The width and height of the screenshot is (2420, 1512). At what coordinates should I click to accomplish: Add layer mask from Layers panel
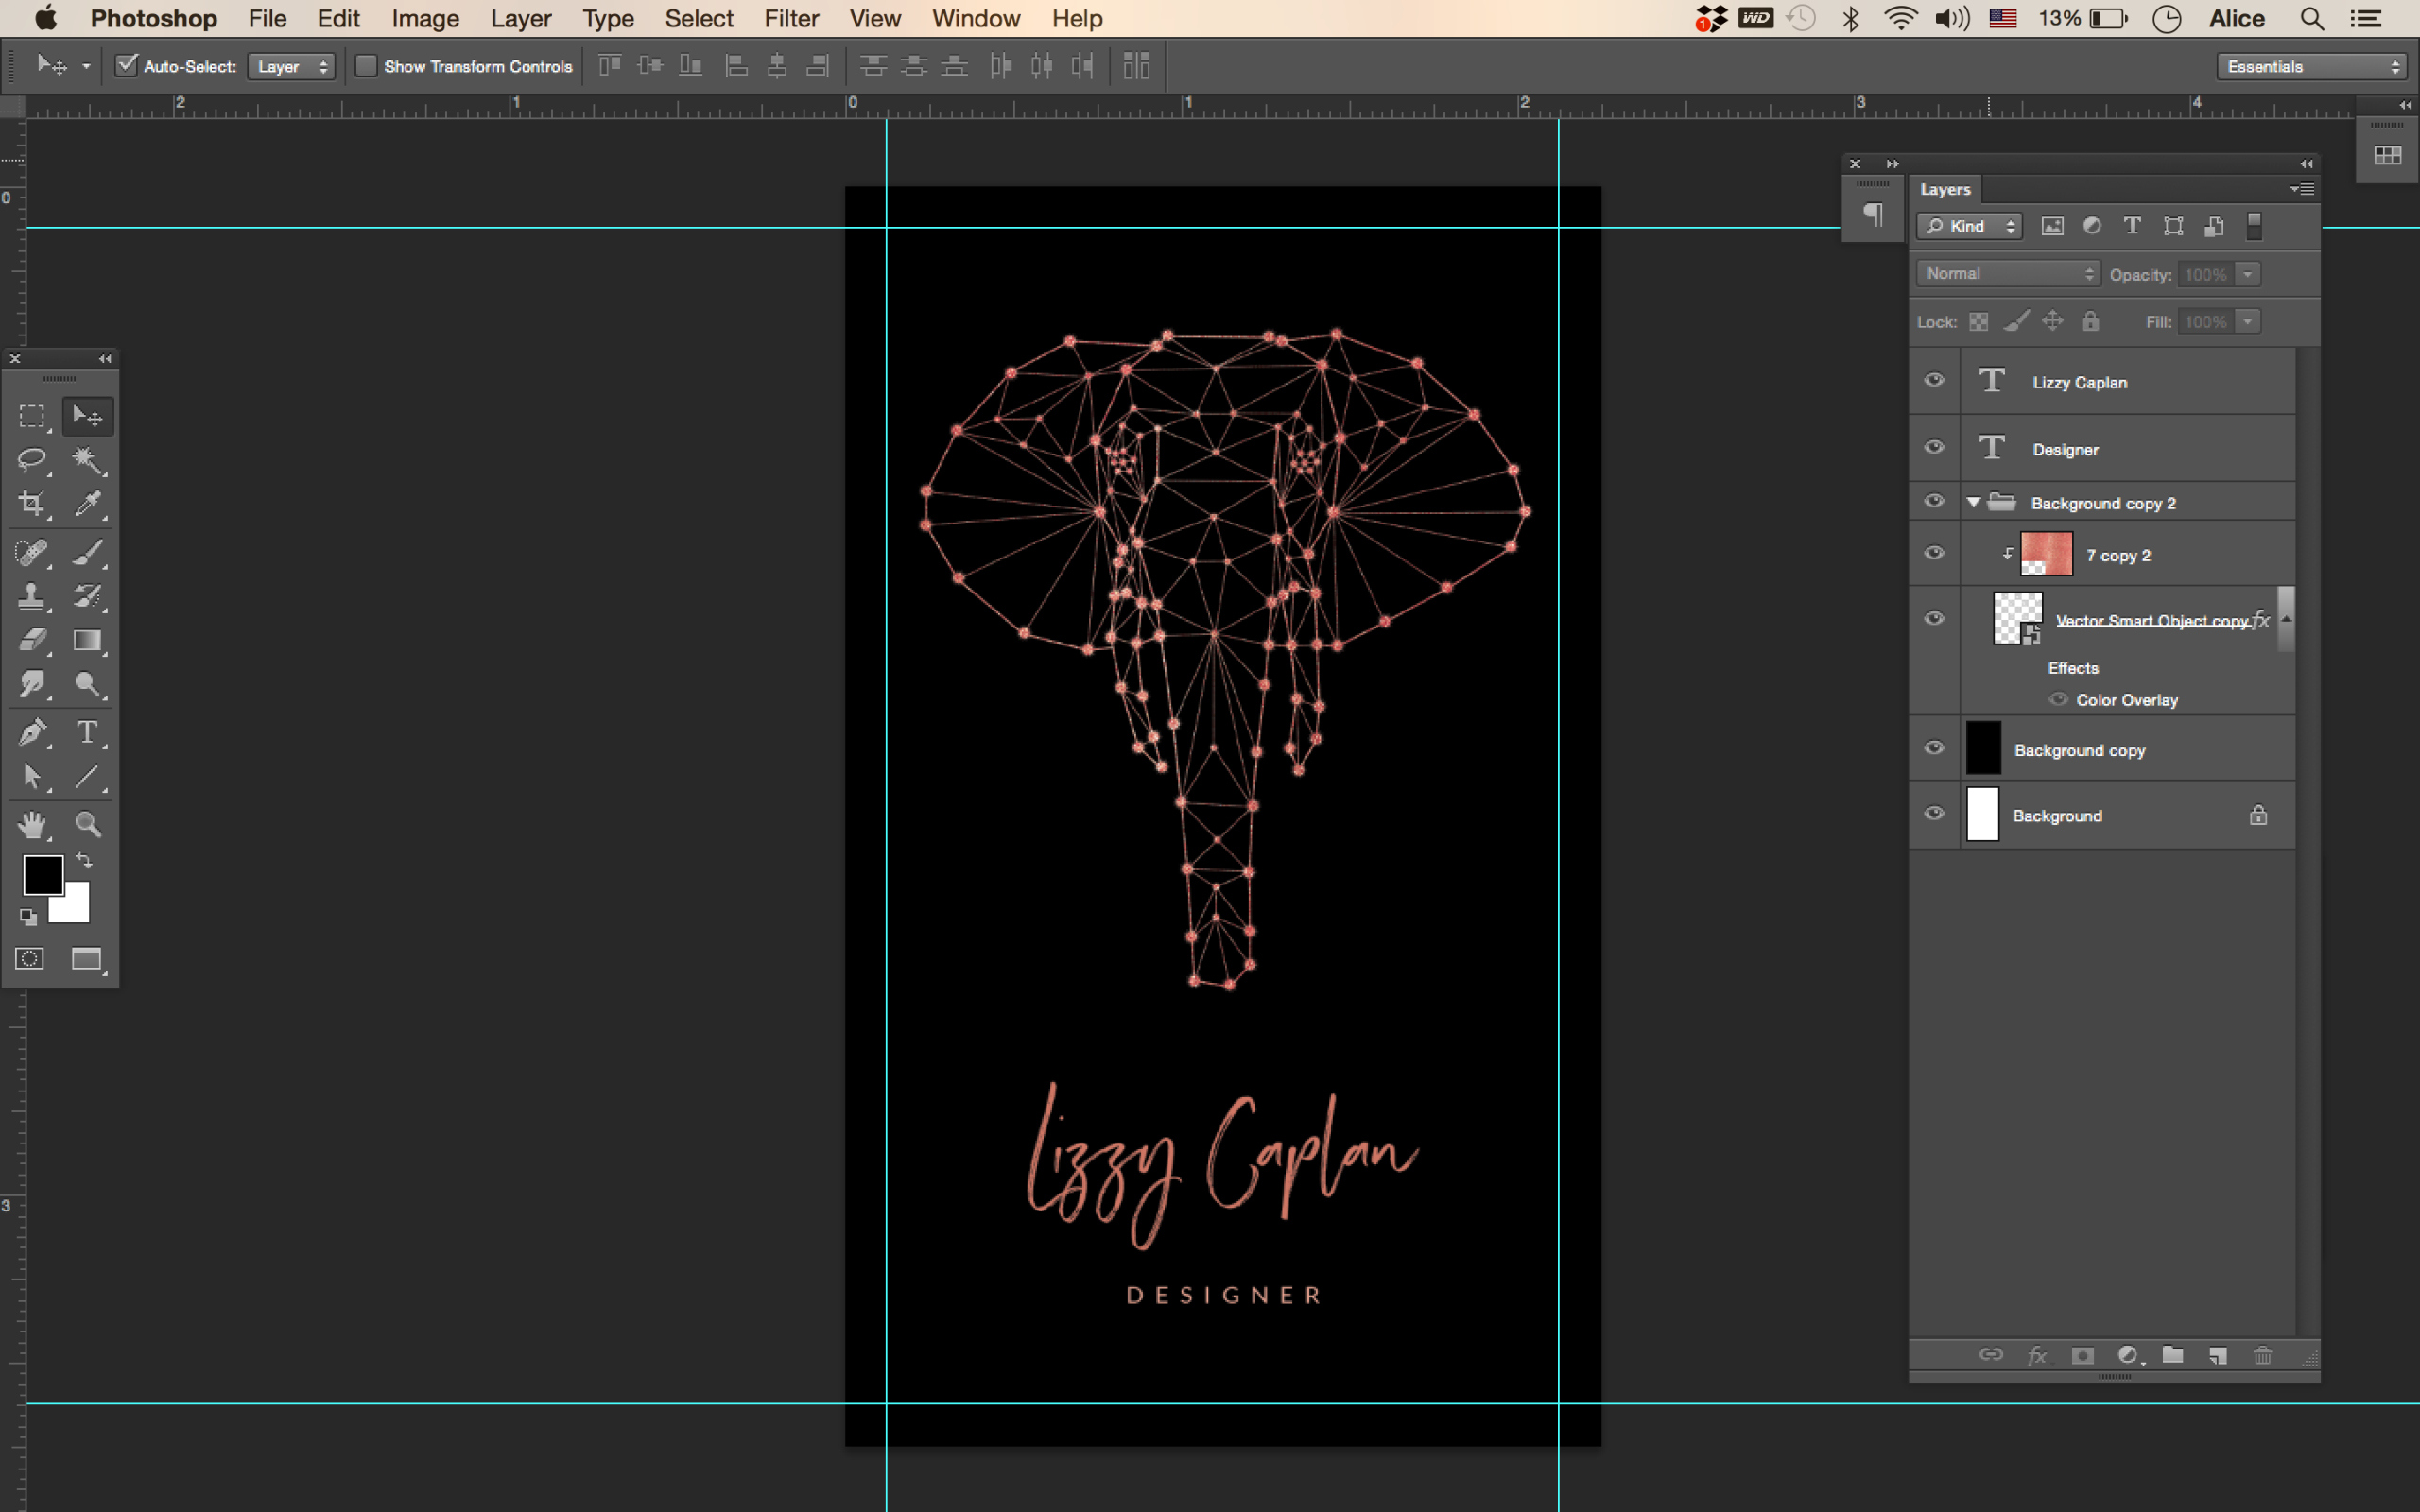(2082, 1355)
